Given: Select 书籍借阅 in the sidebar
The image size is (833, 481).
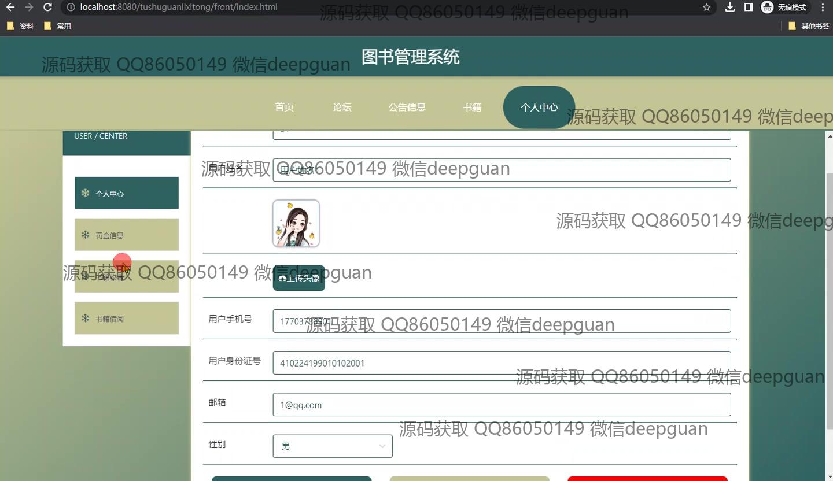Looking at the screenshot, I should tap(127, 318).
